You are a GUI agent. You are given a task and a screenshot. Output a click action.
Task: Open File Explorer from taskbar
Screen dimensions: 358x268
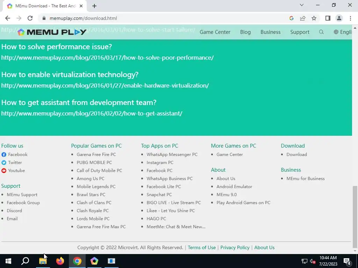43,261
